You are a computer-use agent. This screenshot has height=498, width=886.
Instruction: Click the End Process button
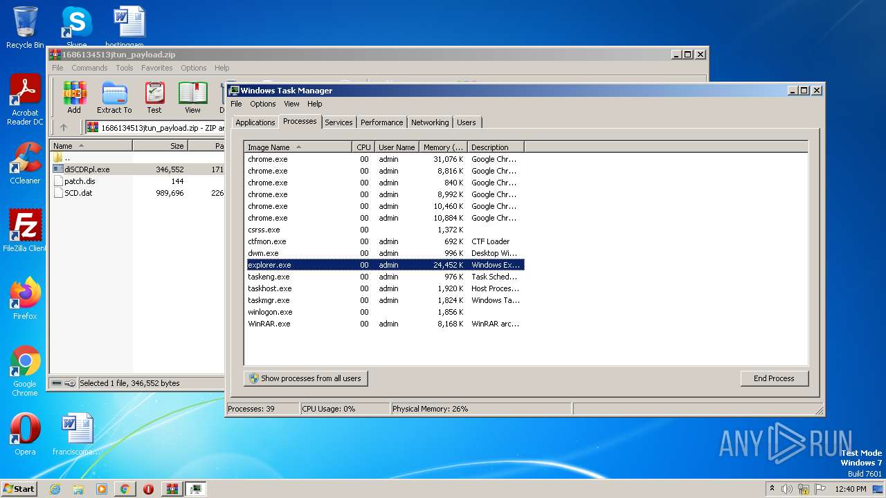pos(774,378)
